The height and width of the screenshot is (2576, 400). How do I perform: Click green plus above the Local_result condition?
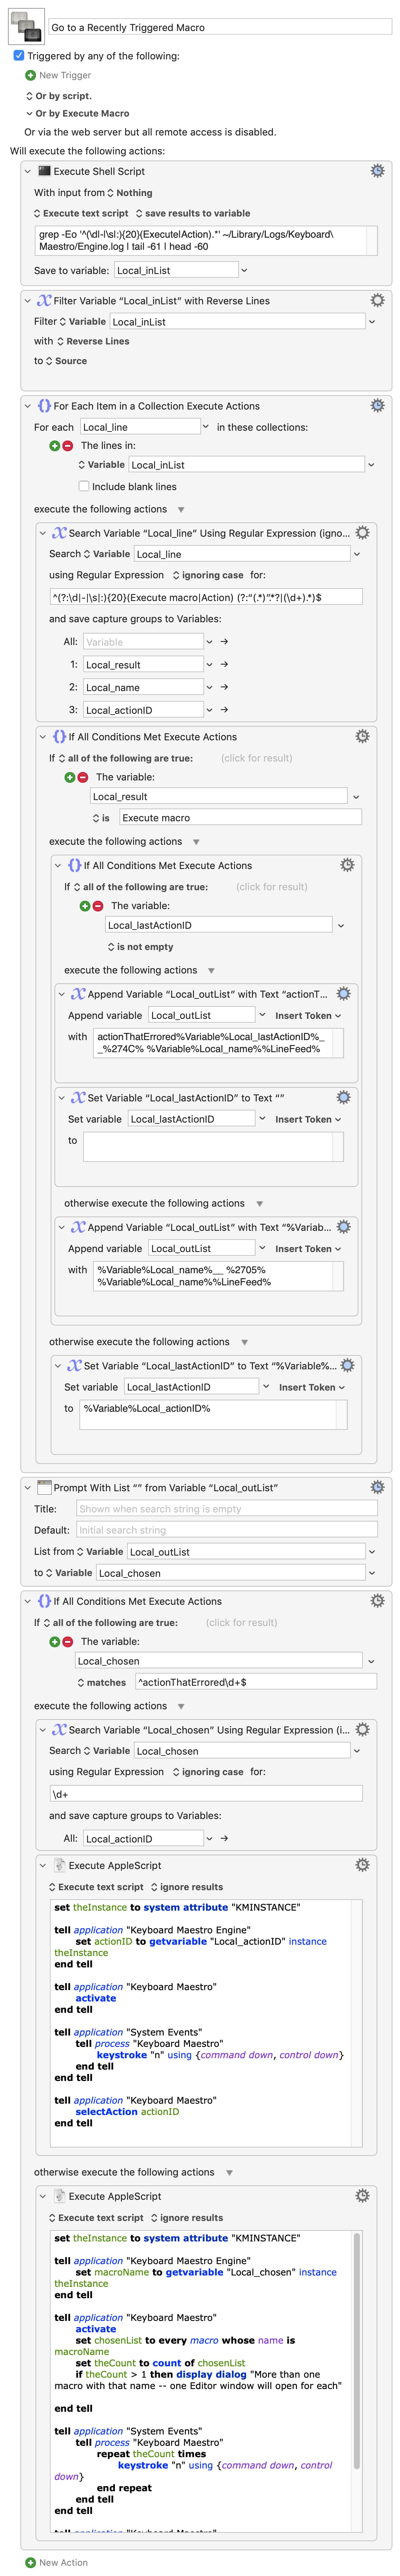tap(70, 777)
